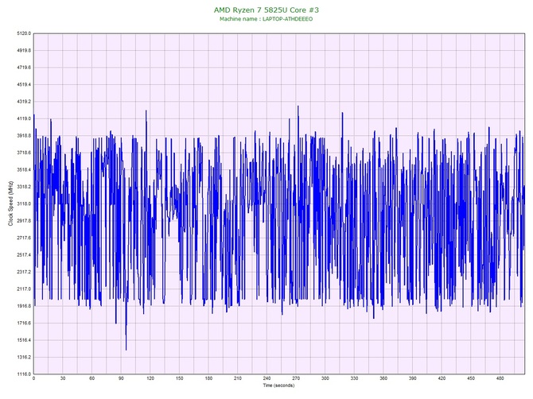Click the 180 tick on the time axis
The height and width of the screenshot is (399, 533).
pos(208,378)
